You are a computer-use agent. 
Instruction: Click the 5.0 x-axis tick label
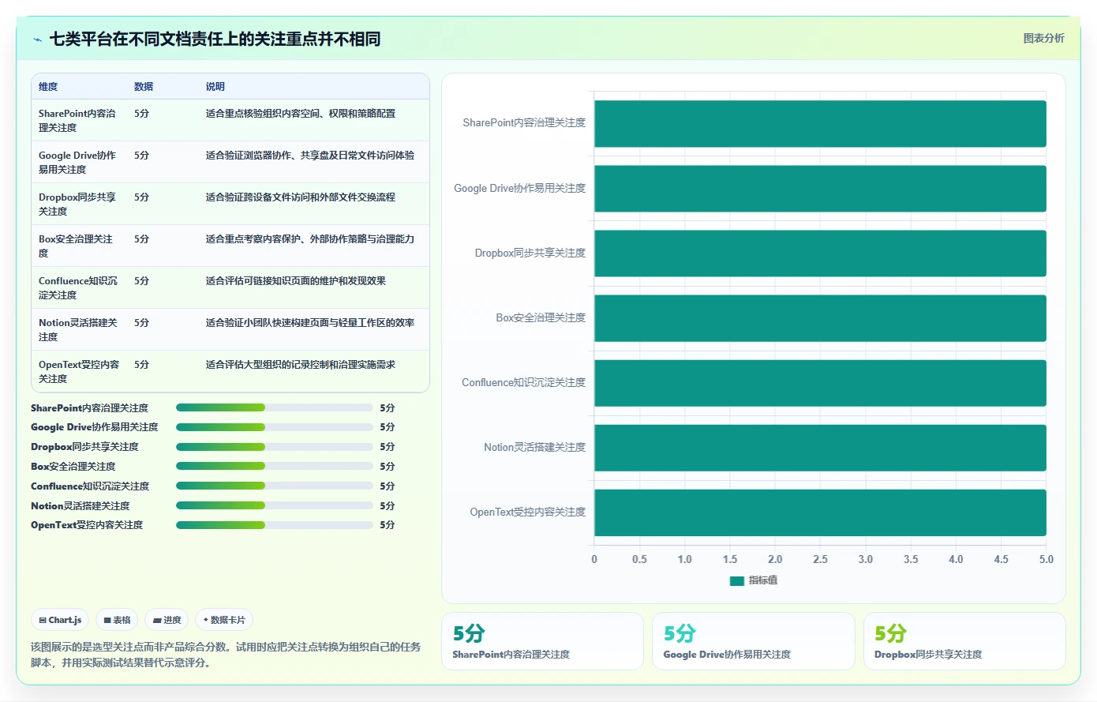coord(1046,559)
